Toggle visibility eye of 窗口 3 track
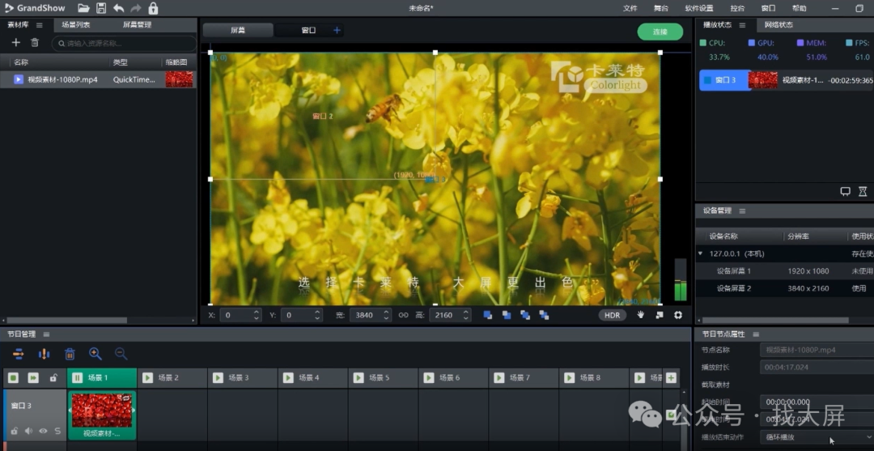This screenshot has width=874, height=451. tap(43, 431)
